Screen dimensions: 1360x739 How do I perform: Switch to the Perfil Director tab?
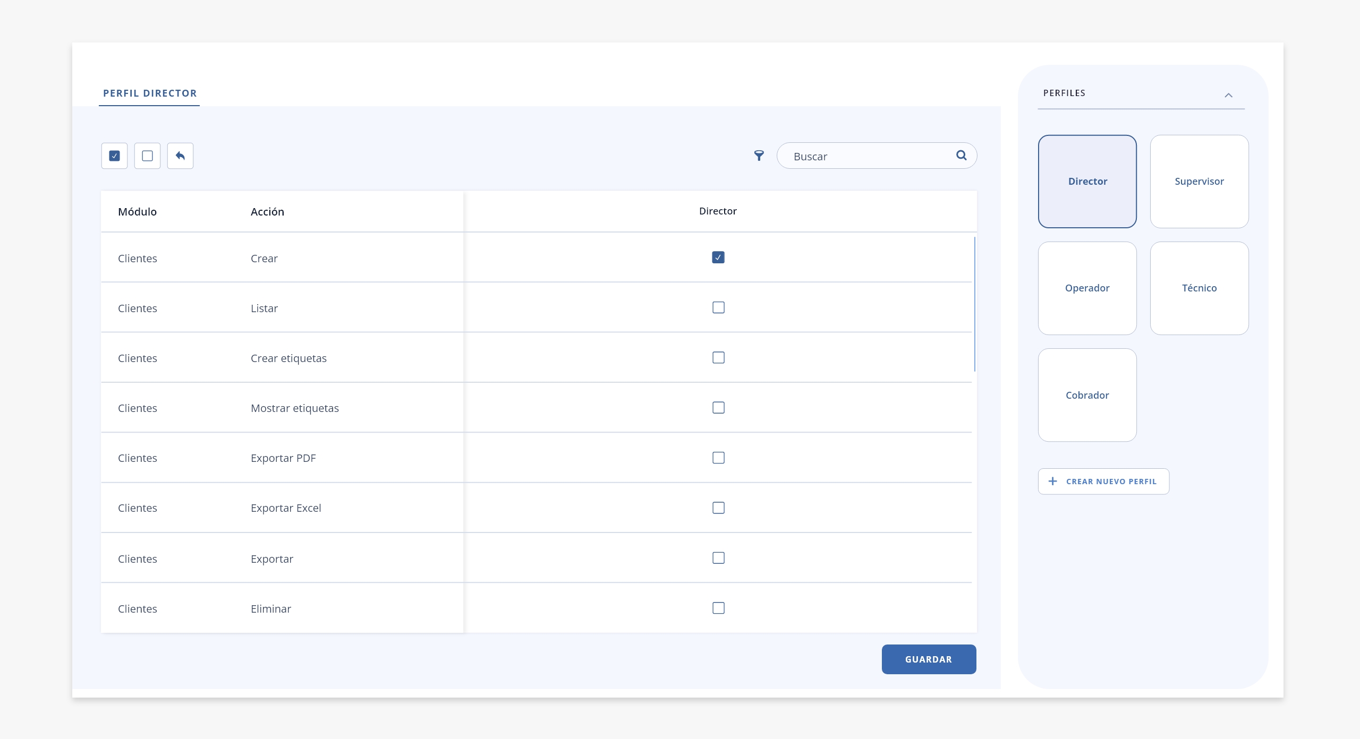click(150, 93)
